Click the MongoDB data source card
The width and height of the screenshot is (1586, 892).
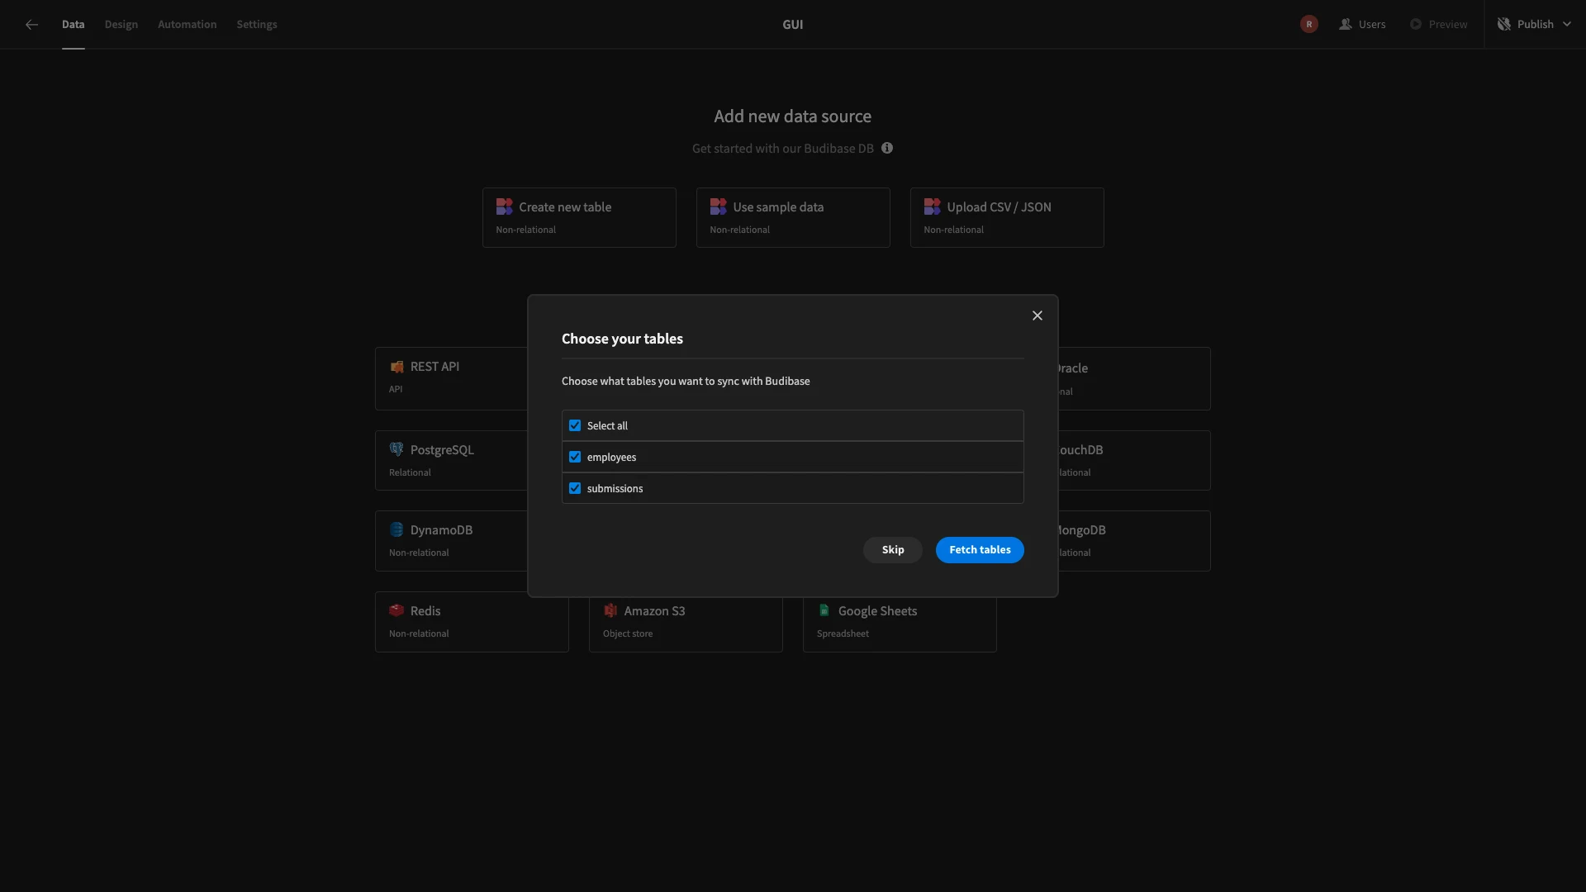point(1134,541)
